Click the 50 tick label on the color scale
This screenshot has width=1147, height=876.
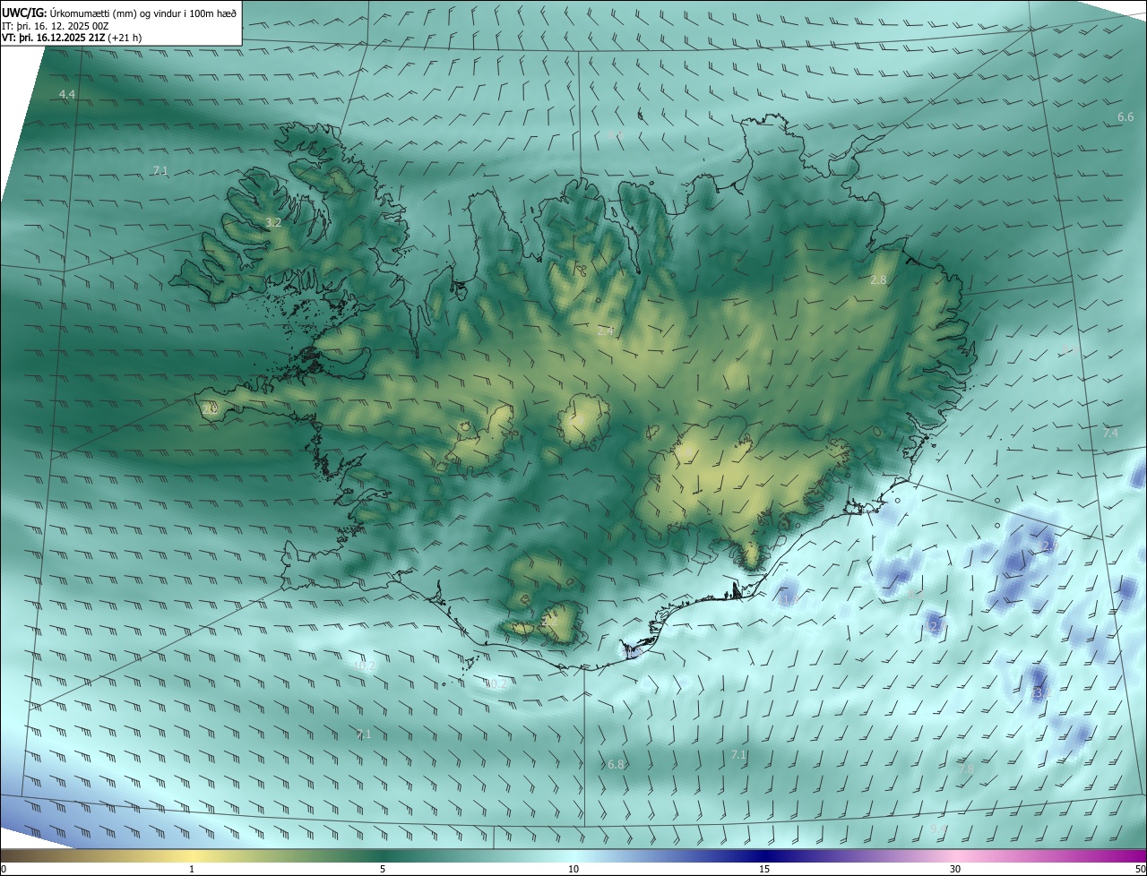1140,869
